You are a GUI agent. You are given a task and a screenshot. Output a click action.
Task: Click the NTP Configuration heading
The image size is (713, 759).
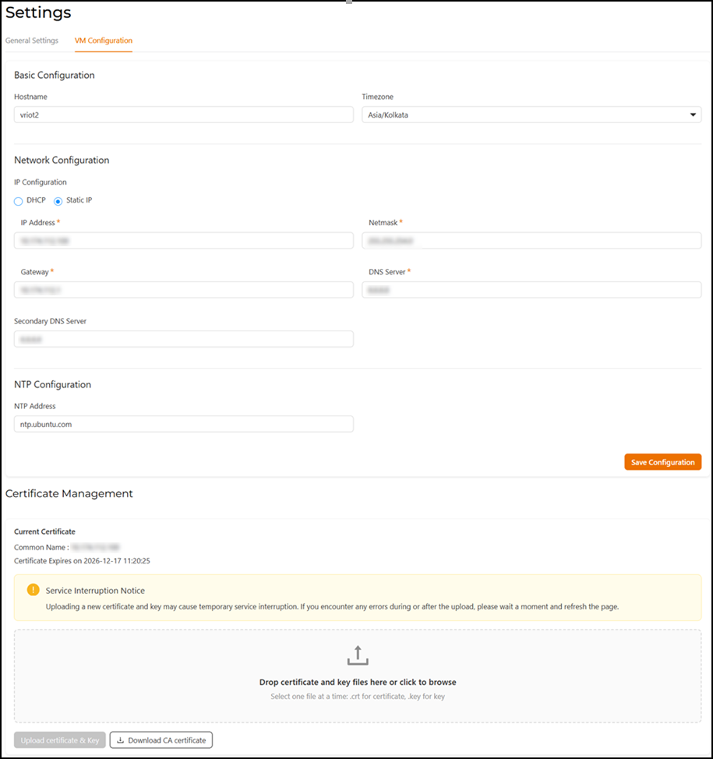[x=52, y=385]
